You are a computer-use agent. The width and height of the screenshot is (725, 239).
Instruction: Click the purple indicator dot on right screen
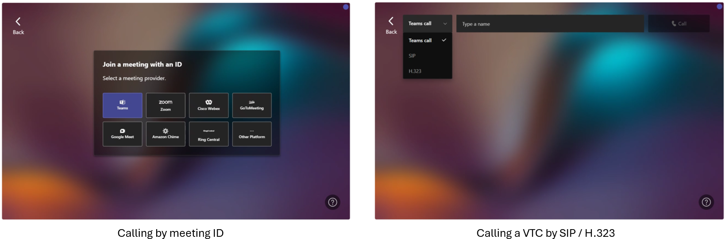[x=719, y=7]
